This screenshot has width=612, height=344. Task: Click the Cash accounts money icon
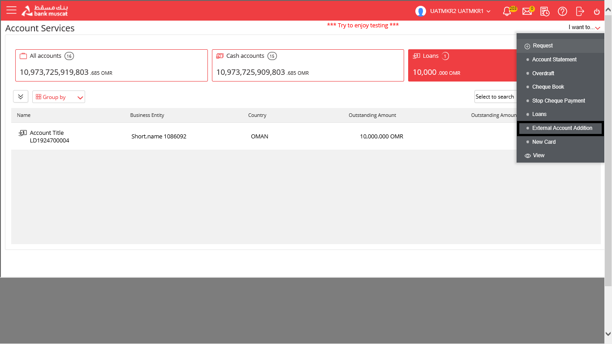click(220, 56)
